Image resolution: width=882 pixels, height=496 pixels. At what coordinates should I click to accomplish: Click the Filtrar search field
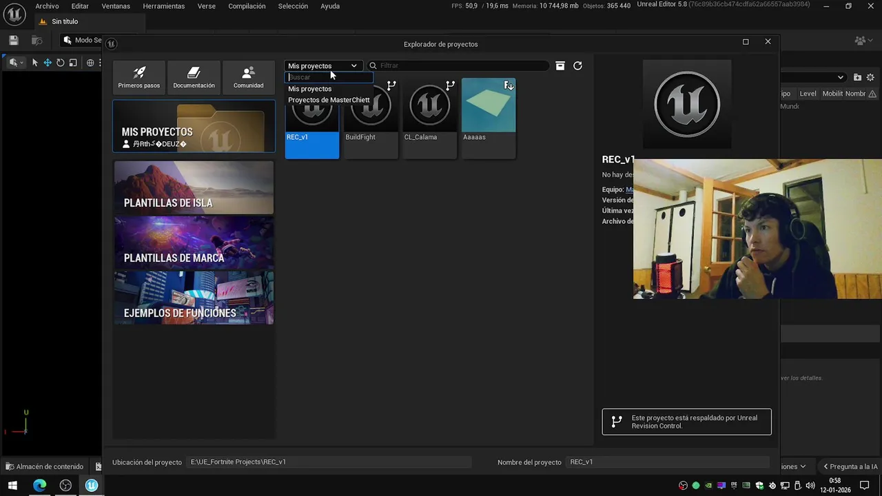(x=458, y=65)
